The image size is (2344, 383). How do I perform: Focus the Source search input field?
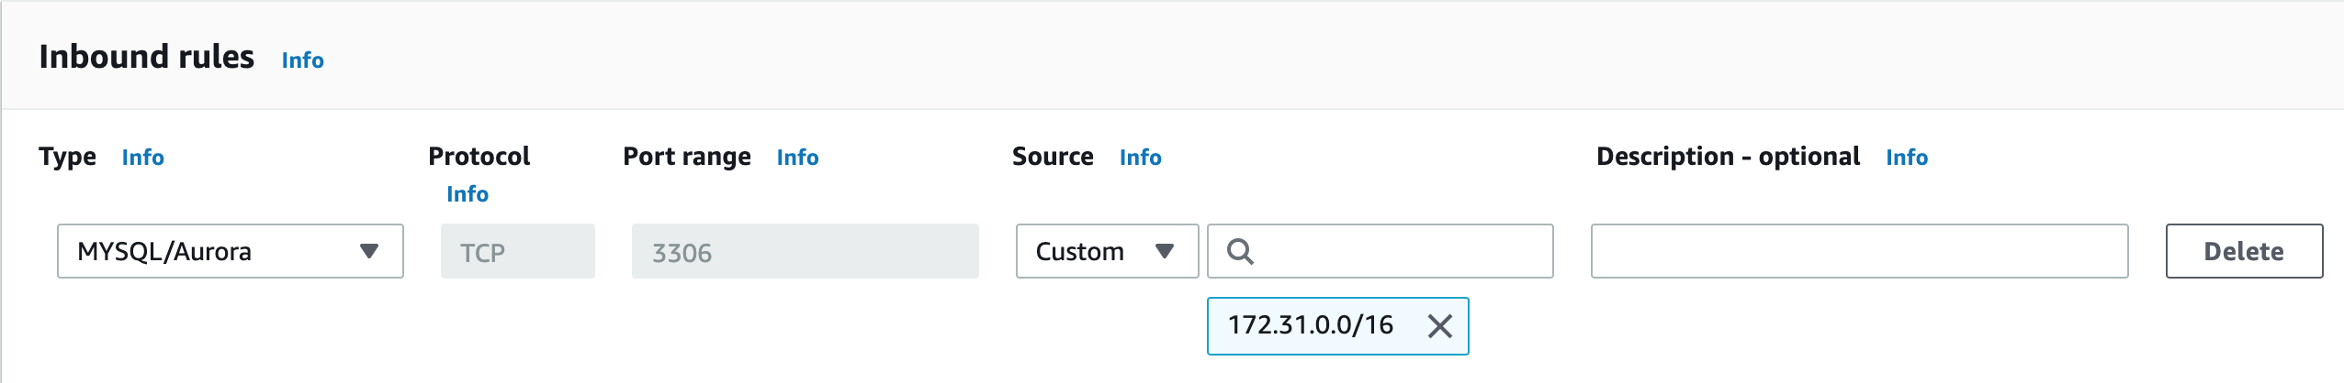1398,251
